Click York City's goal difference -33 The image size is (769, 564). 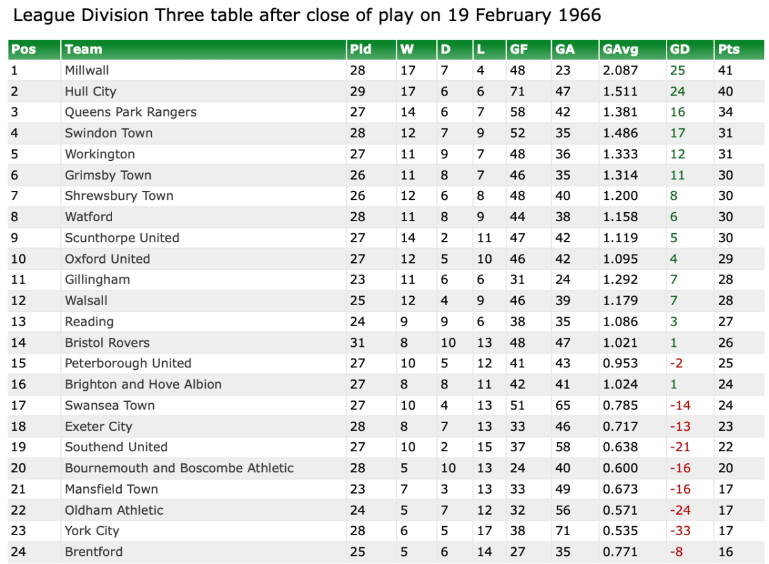pos(680,531)
